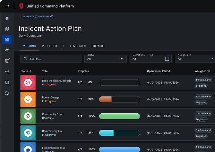The width and height of the screenshot is (215, 152).
Task: Open the Operational Period calendar picker
Action: click(x=167, y=59)
